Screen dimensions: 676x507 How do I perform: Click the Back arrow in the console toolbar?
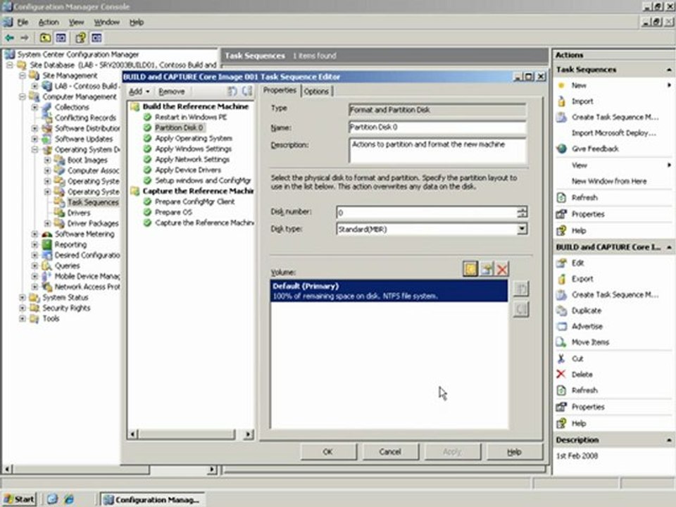(9, 38)
